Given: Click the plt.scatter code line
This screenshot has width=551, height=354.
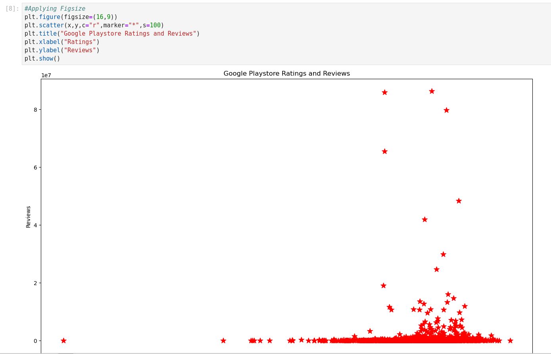Looking at the screenshot, I should (x=94, y=25).
